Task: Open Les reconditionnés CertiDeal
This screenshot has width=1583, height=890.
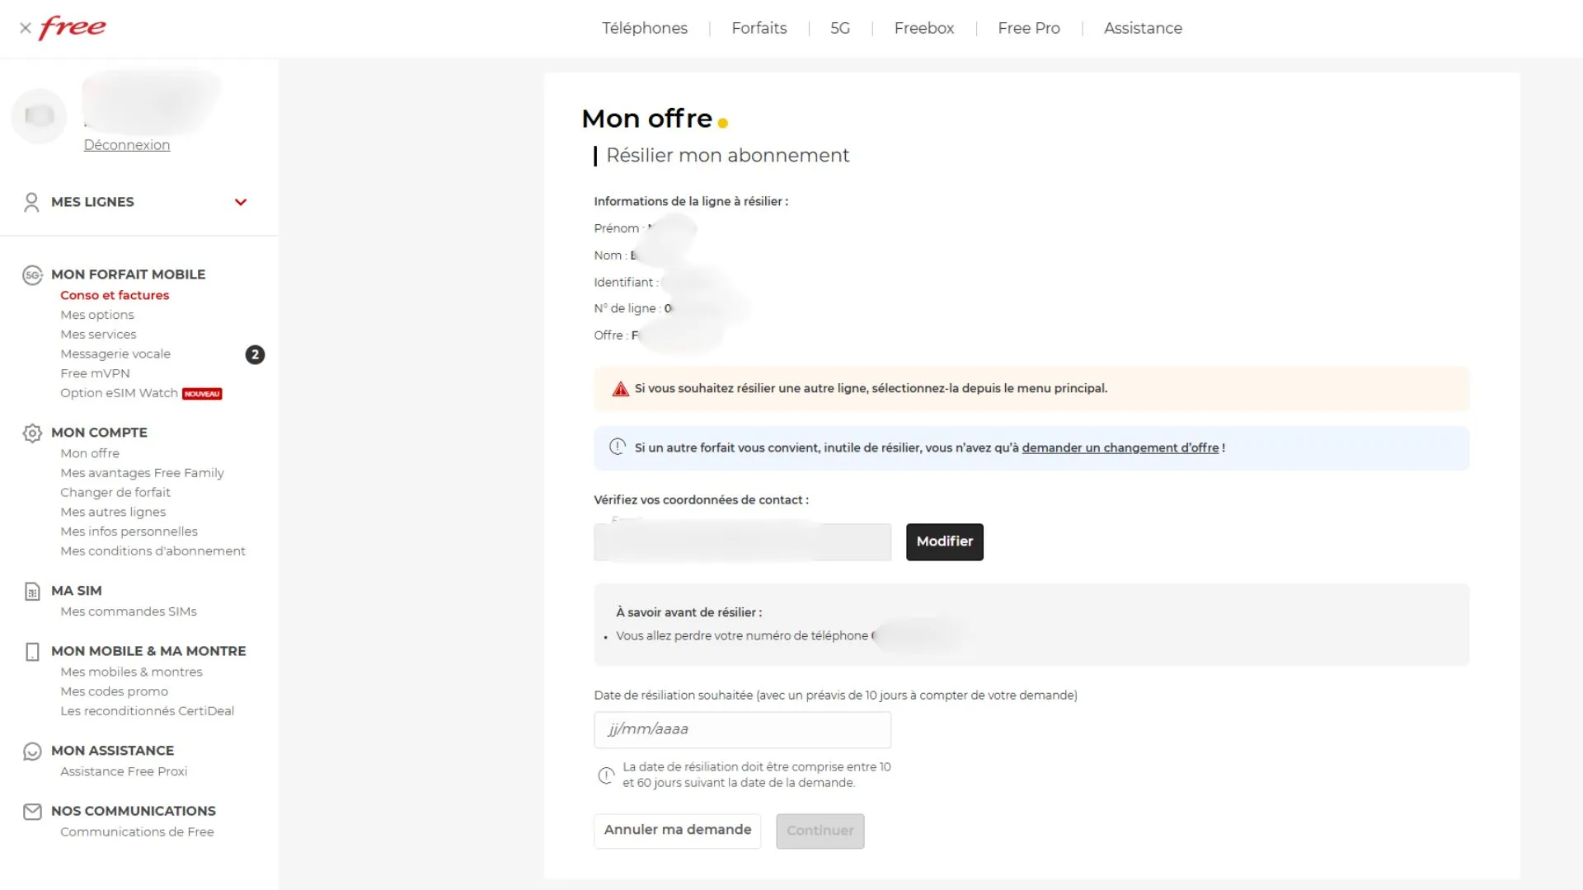Action: coord(147,711)
